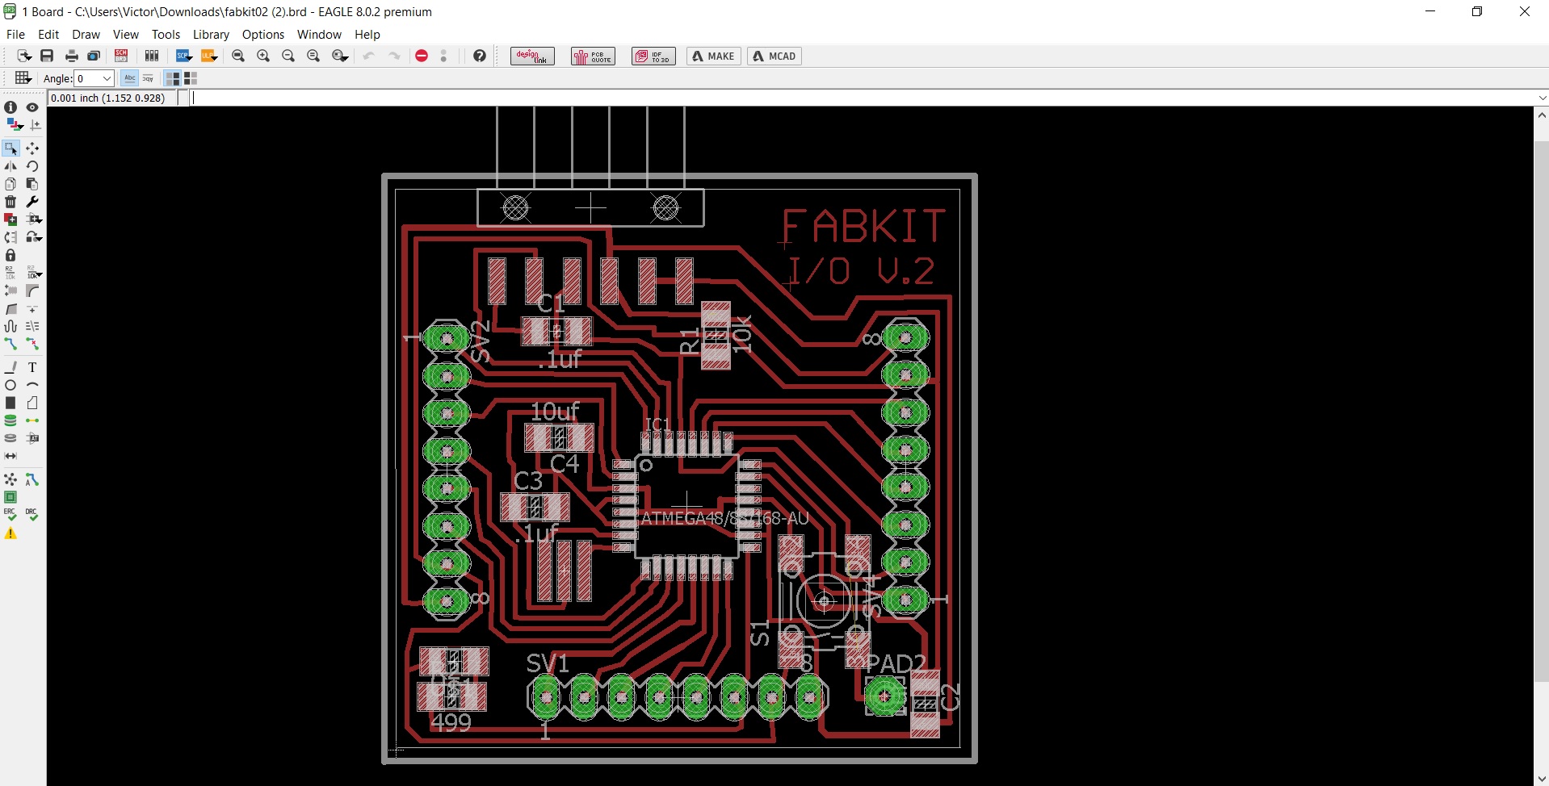Select the Change wrench tool
The width and height of the screenshot is (1549, 786).
pos(32,202)
